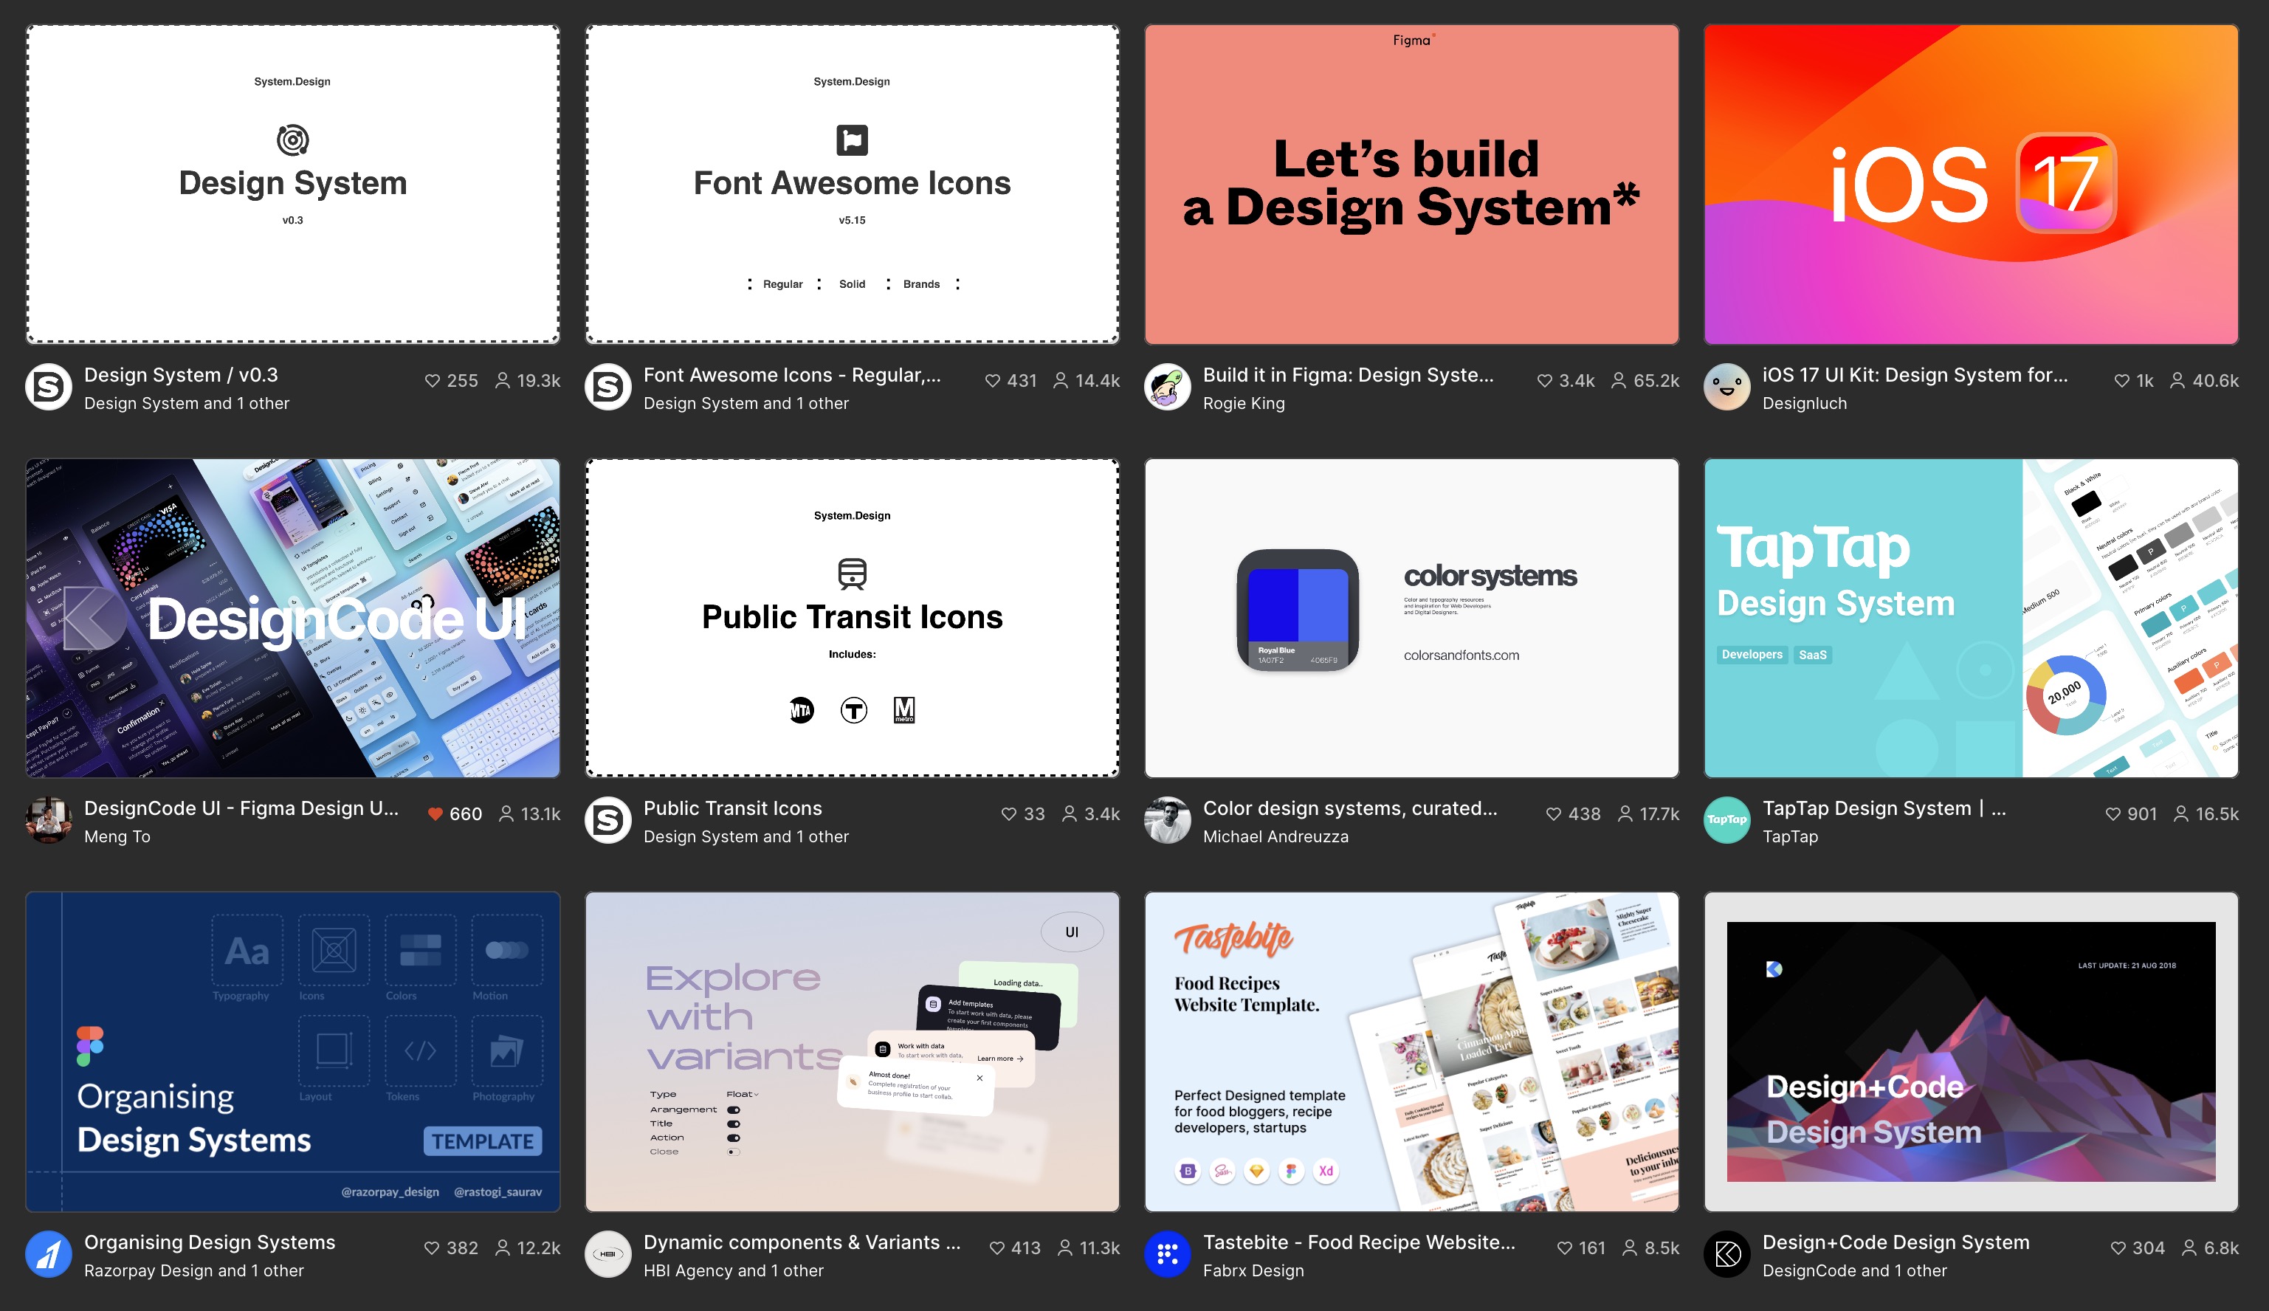
Task: Like the Tastebite Food Recipe template
Action: [1564, 1248]
